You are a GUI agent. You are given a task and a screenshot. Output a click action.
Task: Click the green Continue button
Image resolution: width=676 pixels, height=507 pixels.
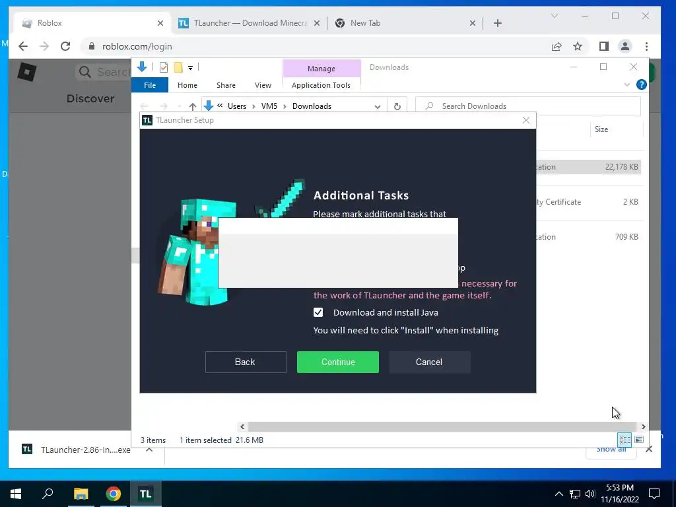click(x=337, y=362)
